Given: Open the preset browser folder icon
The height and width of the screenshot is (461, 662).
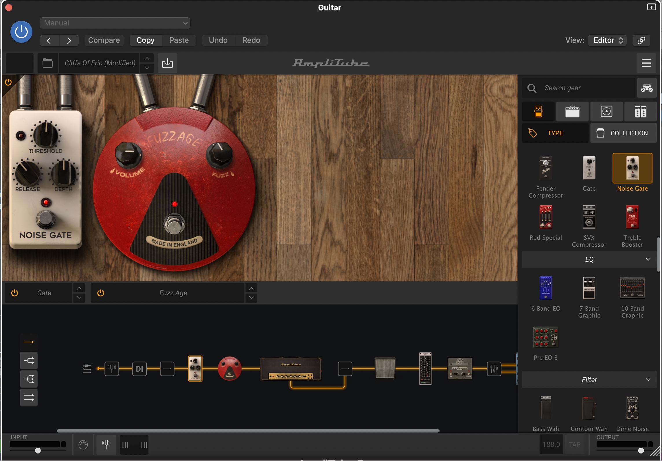Looking at the screenshot, I should tap(47, 63).
